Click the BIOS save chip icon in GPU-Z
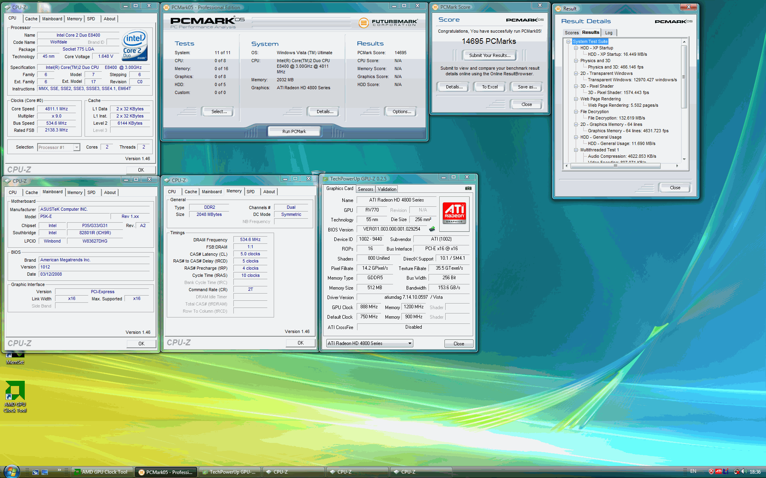This screenshot has width=766, height=478. pos(432,229)
